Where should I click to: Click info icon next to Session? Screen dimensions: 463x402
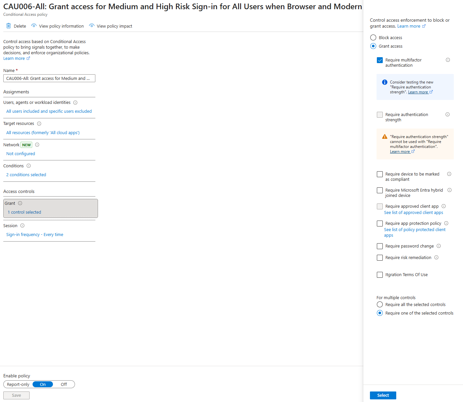pyautogui.click(x=22, y=225)
